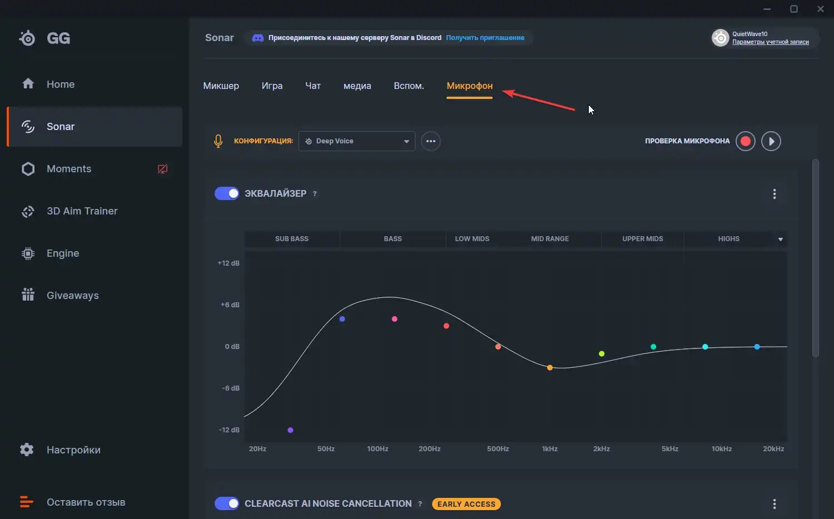Click the Giveaways gift icon
834x519 pixels.
[x=28, y=295]
